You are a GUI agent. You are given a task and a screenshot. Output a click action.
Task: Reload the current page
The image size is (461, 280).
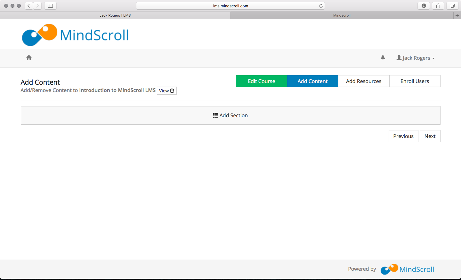tap(321, 6)
